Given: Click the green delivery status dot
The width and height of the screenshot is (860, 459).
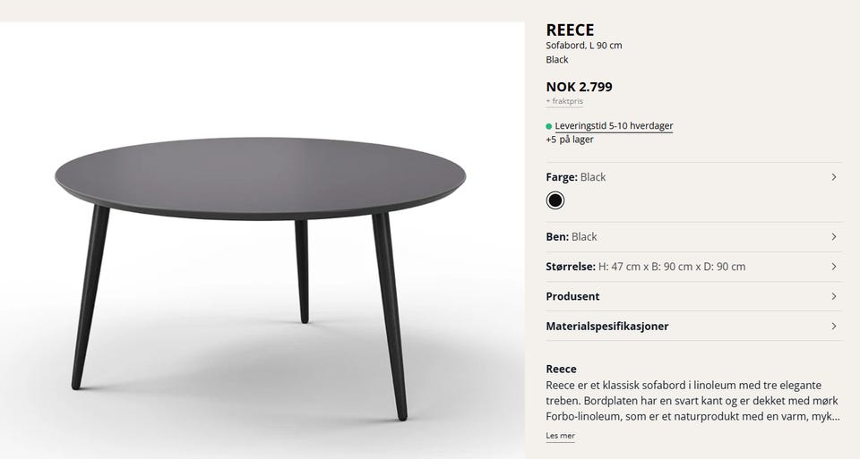Looking at the screenshot, I should 549,126.
